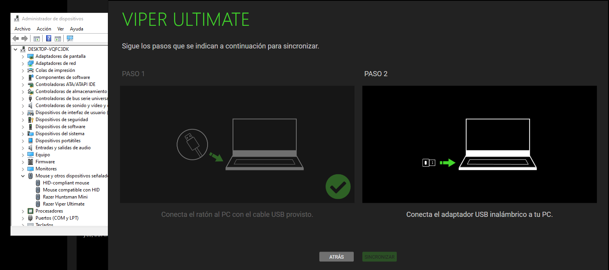Image resolution: width=609 pixels, height=270 pixels.
Task: Click the Controladoras de almacenamiento icon
Action: tap(30, 91)
